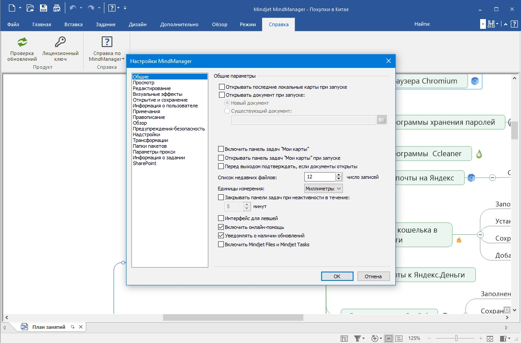Uncheck Уведомлять о наличии обновлений

pos(221,236)
